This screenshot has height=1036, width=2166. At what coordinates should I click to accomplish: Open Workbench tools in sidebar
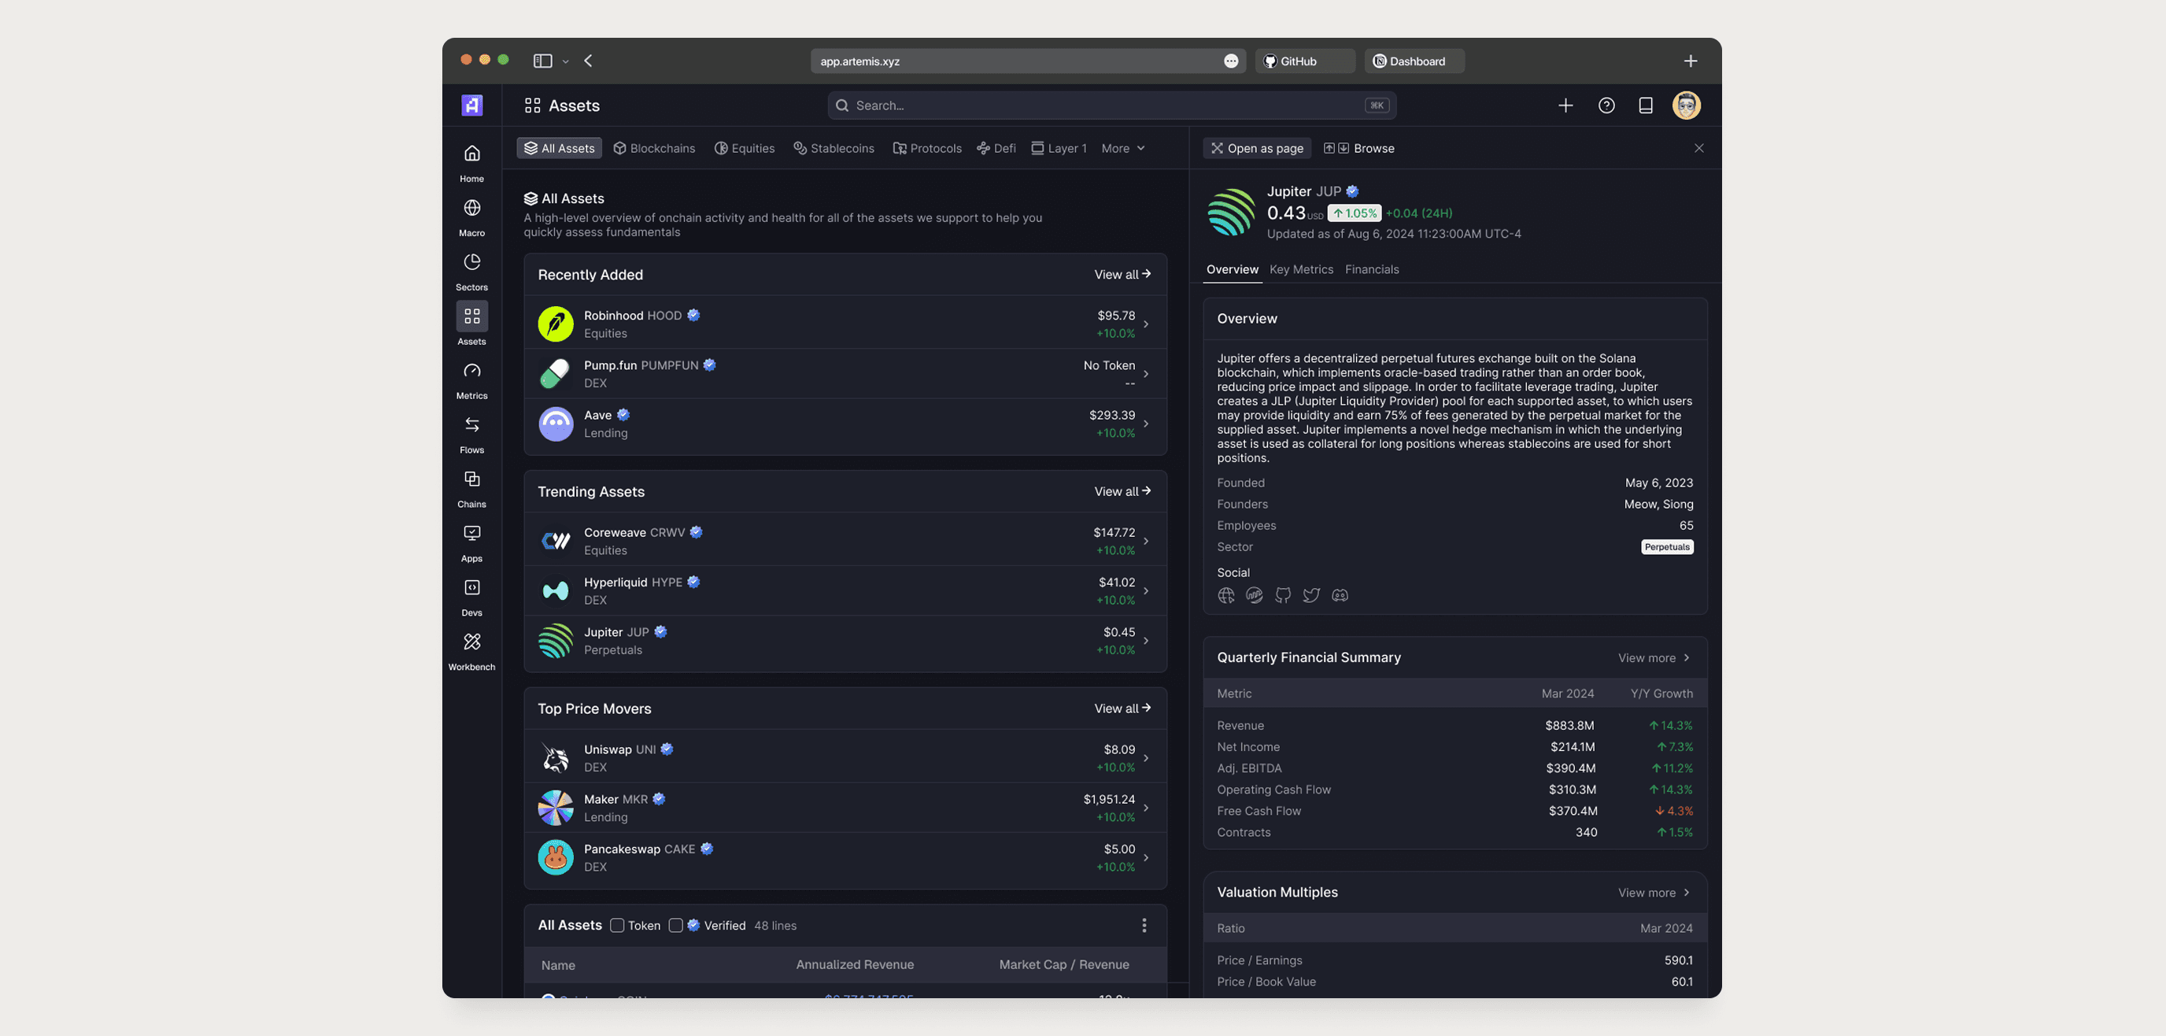[x=471, y=642]
